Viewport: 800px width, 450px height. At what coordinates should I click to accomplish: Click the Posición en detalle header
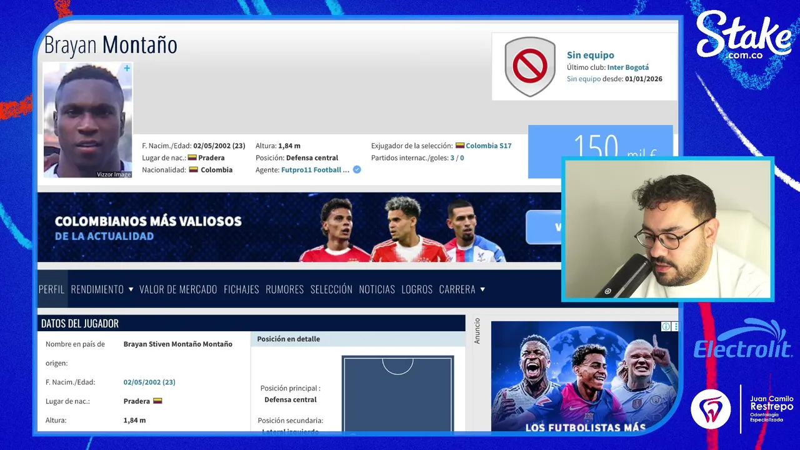tap(358, 339)
